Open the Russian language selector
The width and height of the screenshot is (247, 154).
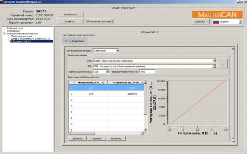pos(227,21)
